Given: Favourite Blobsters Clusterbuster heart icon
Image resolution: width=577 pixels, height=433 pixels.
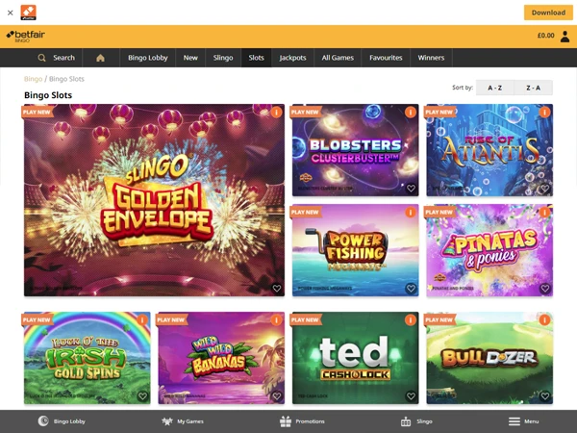Looking at the screenshot, I should [x=411, y=189].
